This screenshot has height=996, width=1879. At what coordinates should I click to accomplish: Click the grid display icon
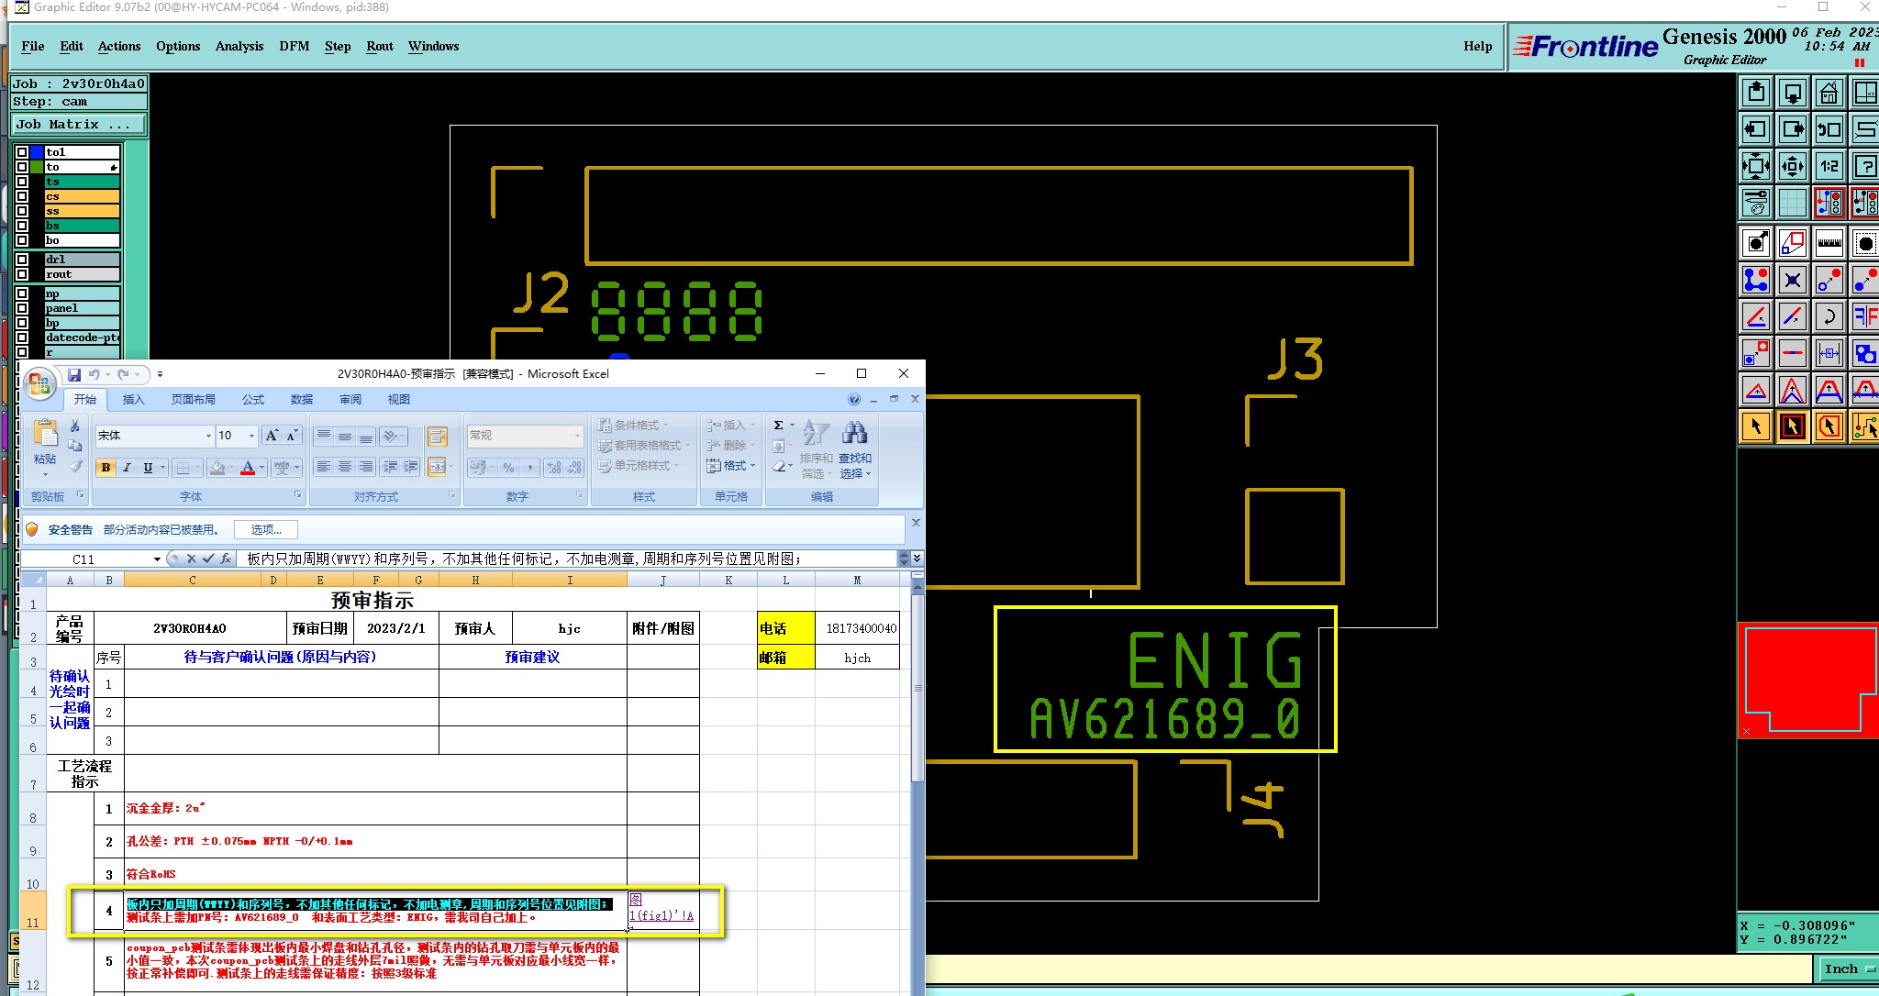coord(1792,203)
